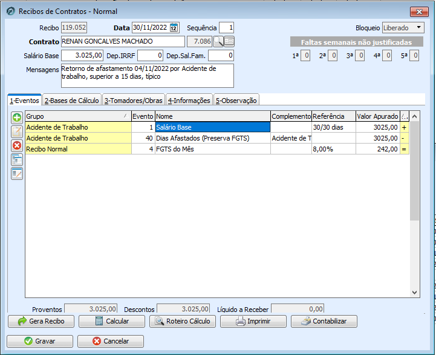Search contract with magnifier icon

tap(218, 42)
